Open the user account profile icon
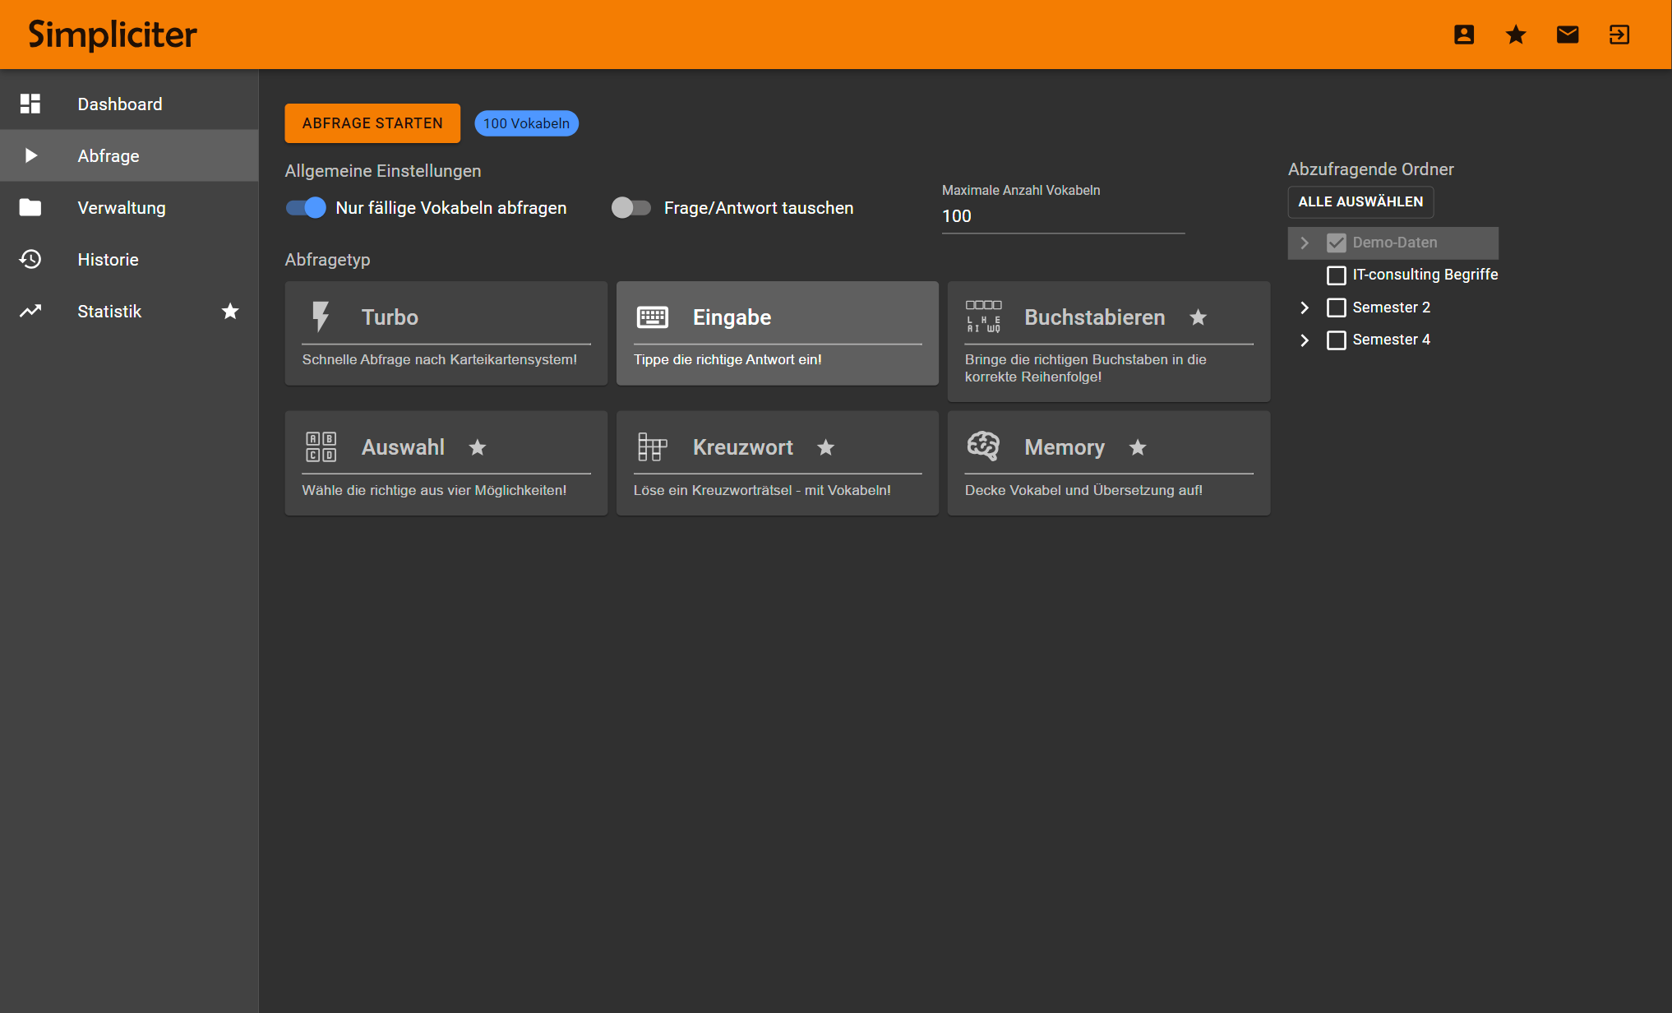Image resolution: width=1672 pixels, height=1013 pixels. 1463,35
